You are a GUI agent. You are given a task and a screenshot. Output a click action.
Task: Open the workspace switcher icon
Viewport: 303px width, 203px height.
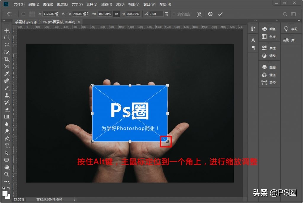(293, 14)
